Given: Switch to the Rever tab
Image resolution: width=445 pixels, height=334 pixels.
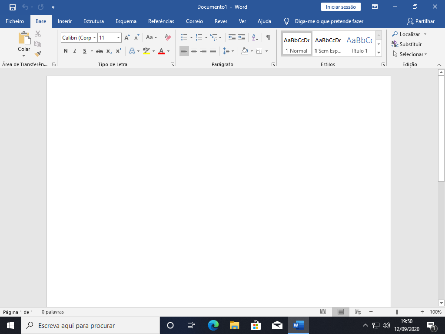Looking at the screenshot, I should pos(221,21).
